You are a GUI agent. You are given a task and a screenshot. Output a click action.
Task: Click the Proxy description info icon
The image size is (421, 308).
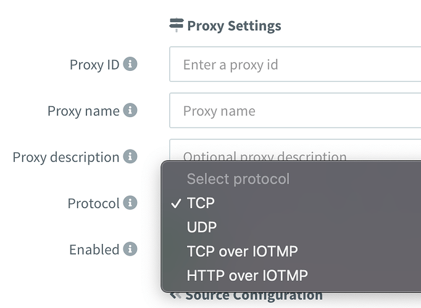(x=130, y=156)
